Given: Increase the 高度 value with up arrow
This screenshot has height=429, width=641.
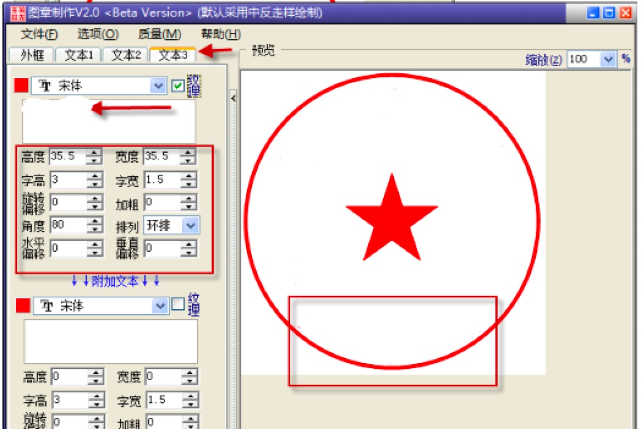Looking at the screenshot, I should coord(94,153).
